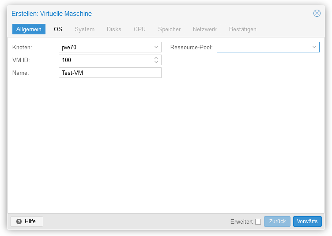Viewport: 332px width, 236px height.
Task: Open Hilfe for this wizard
Action: pyautogui.click(x=26, y=221)
